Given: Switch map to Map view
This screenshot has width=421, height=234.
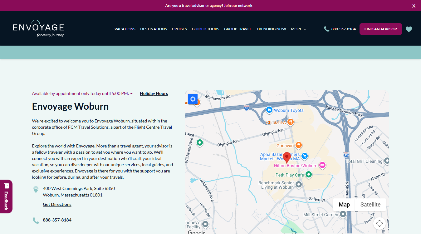Looking at the screenshot, I should pos(344,205).
